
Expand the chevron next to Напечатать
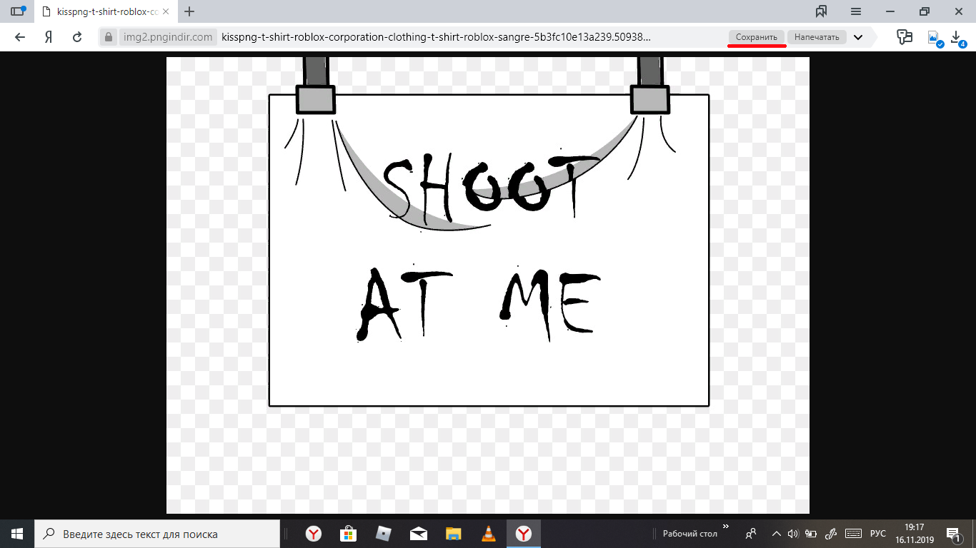click(x=858, y=37)
